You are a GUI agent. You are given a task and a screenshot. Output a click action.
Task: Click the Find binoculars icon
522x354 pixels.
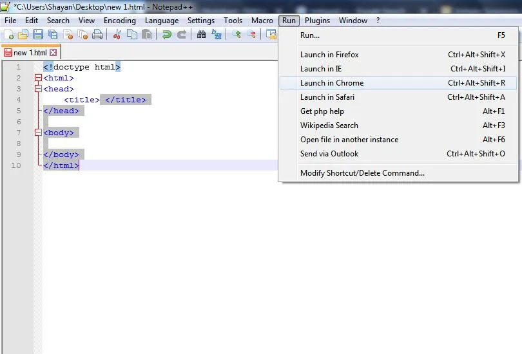click(201, 34)
